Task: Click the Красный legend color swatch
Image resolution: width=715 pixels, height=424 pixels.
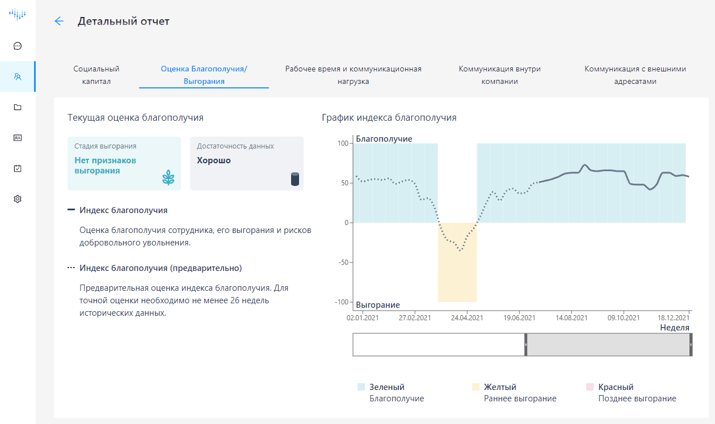Action: pos(589,387)
